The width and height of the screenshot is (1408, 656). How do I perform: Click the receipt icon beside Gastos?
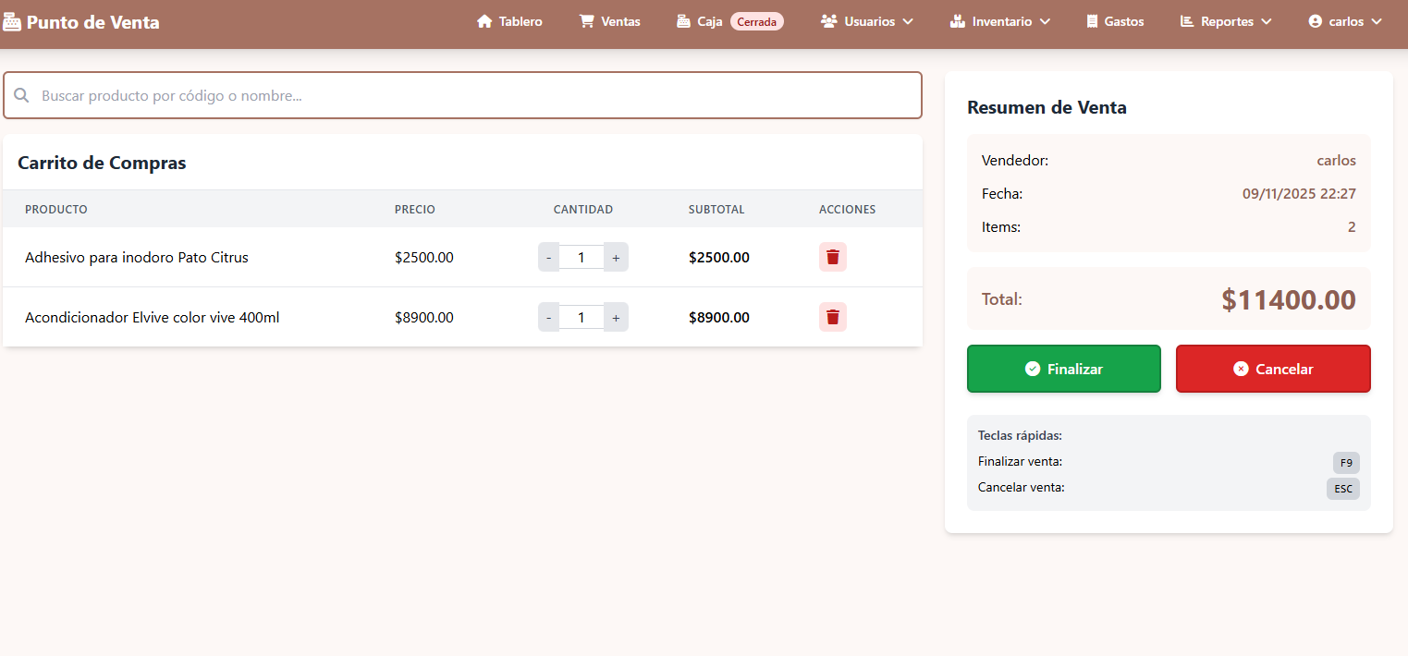1092,21
